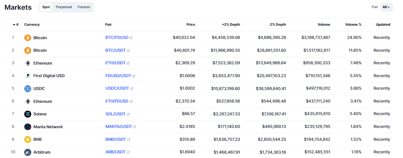Click external link icon next to BTC/USDT

pyautogui.click(x=129, y=50)
